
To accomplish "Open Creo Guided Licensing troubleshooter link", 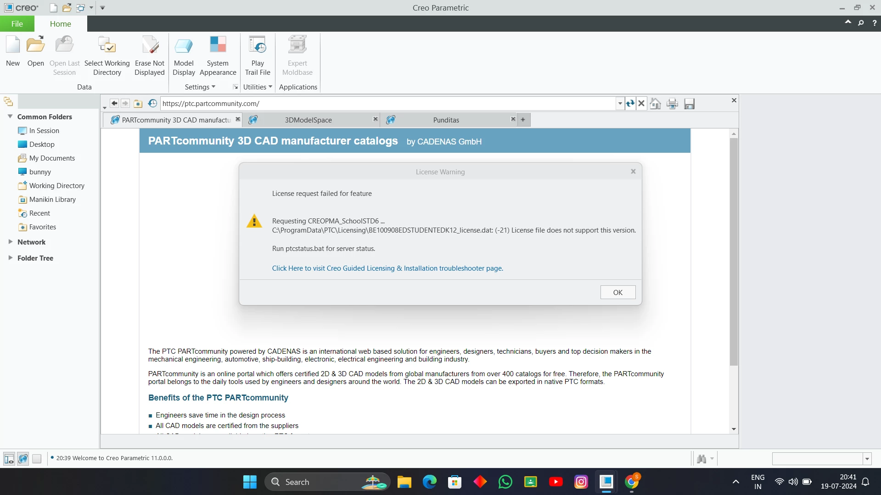I will pyautogui.click(x=387, y=268).
